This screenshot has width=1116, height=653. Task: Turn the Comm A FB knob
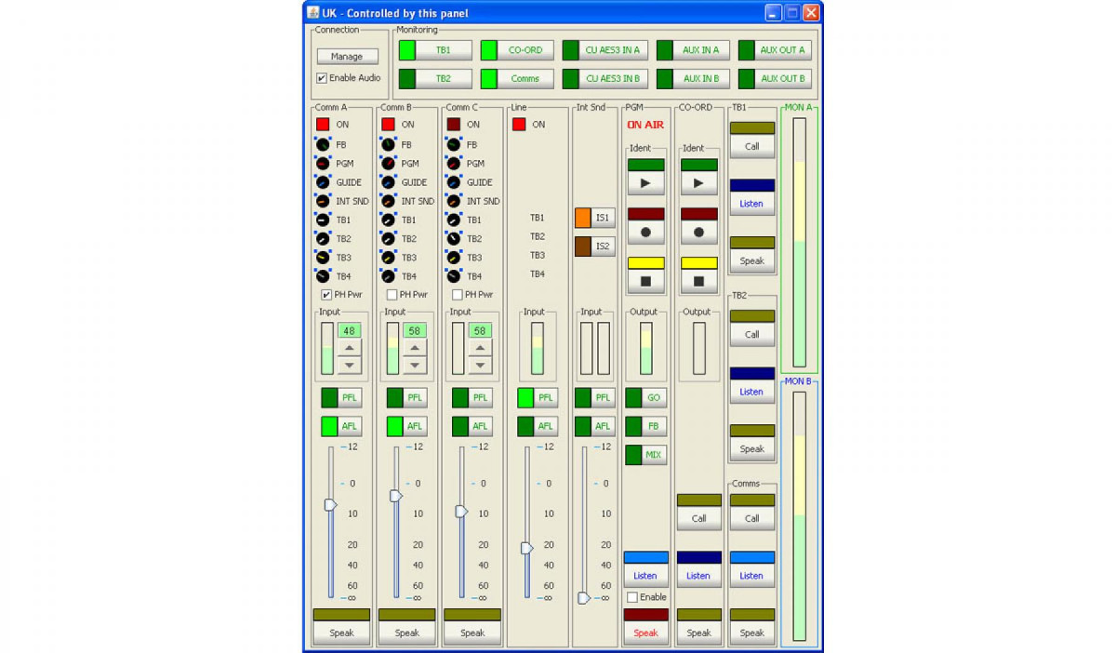323,145
